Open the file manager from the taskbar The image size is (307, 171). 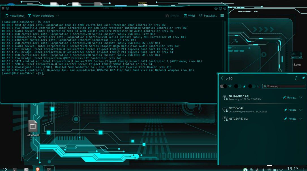pyautogui.click(x=26, y=169)
